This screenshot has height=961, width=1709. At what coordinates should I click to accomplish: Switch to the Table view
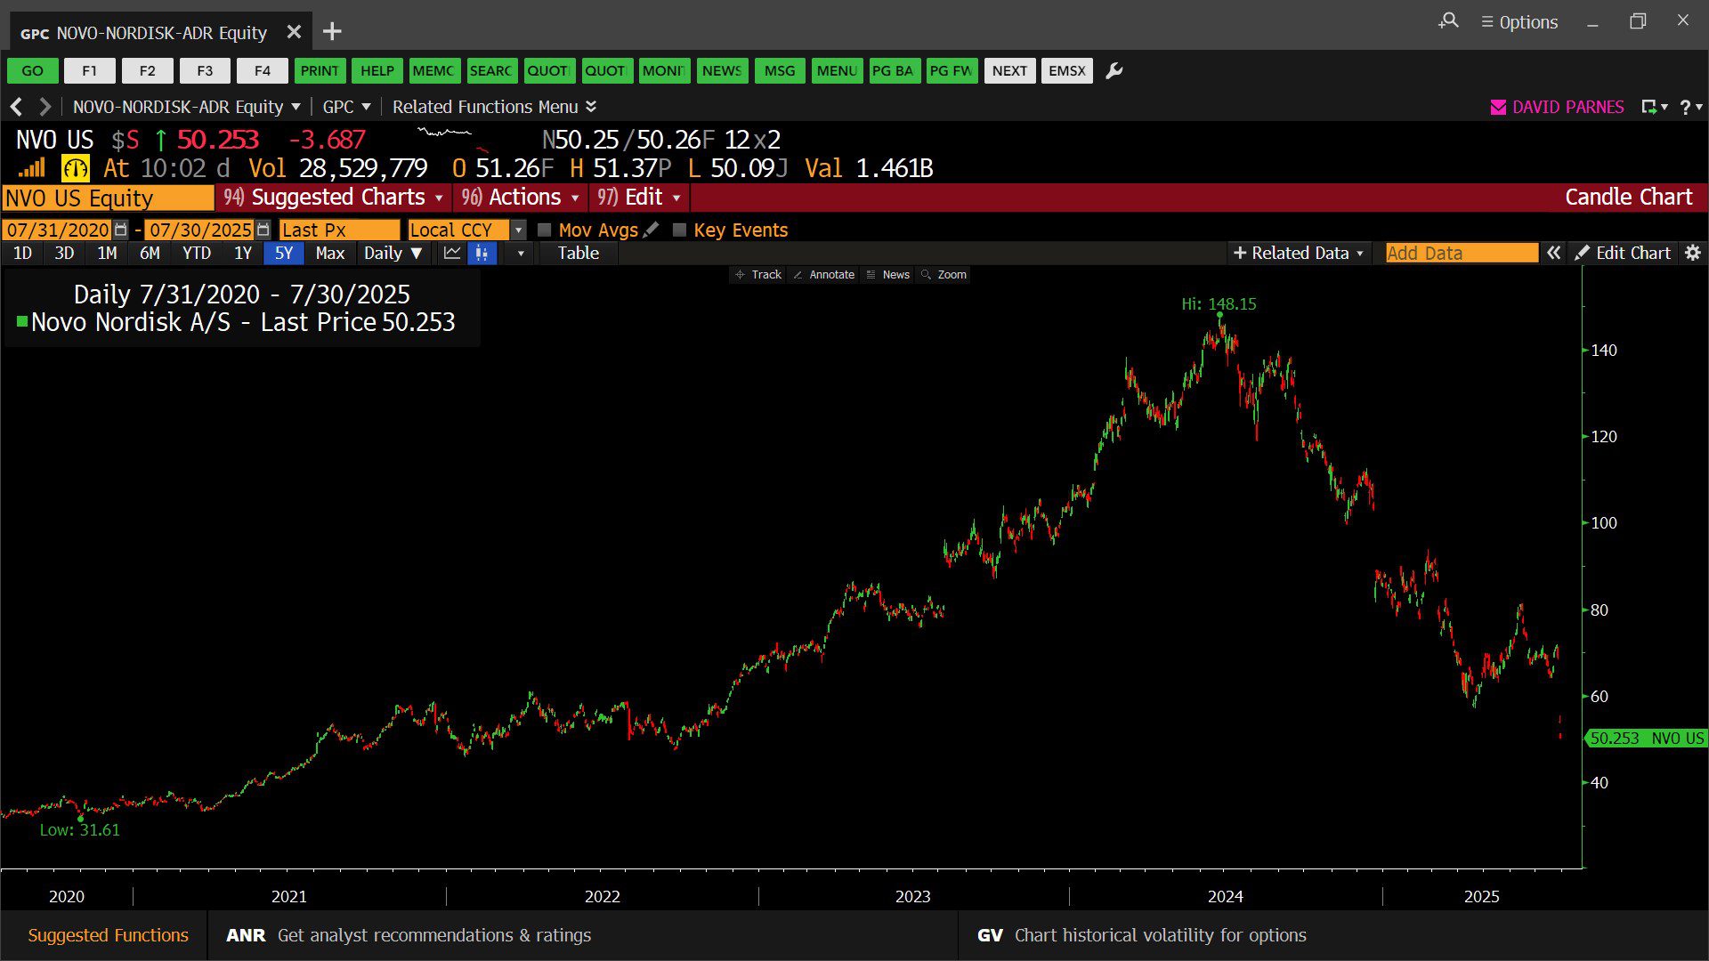579,254
